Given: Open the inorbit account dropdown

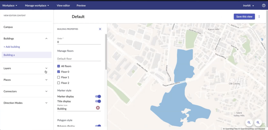Looking at the screenshot, I should click(249, 5).
